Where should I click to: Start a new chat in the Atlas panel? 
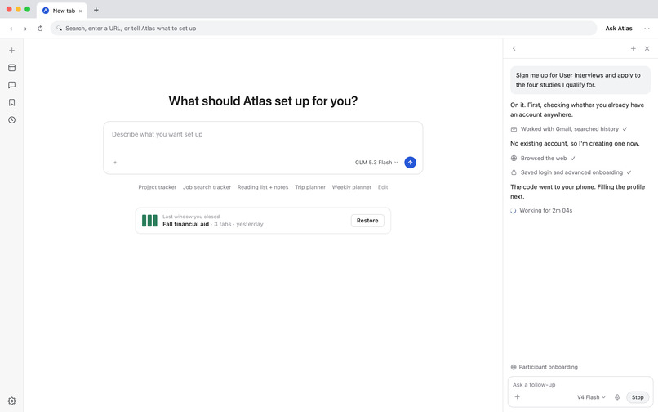click(x=634, y=48)
